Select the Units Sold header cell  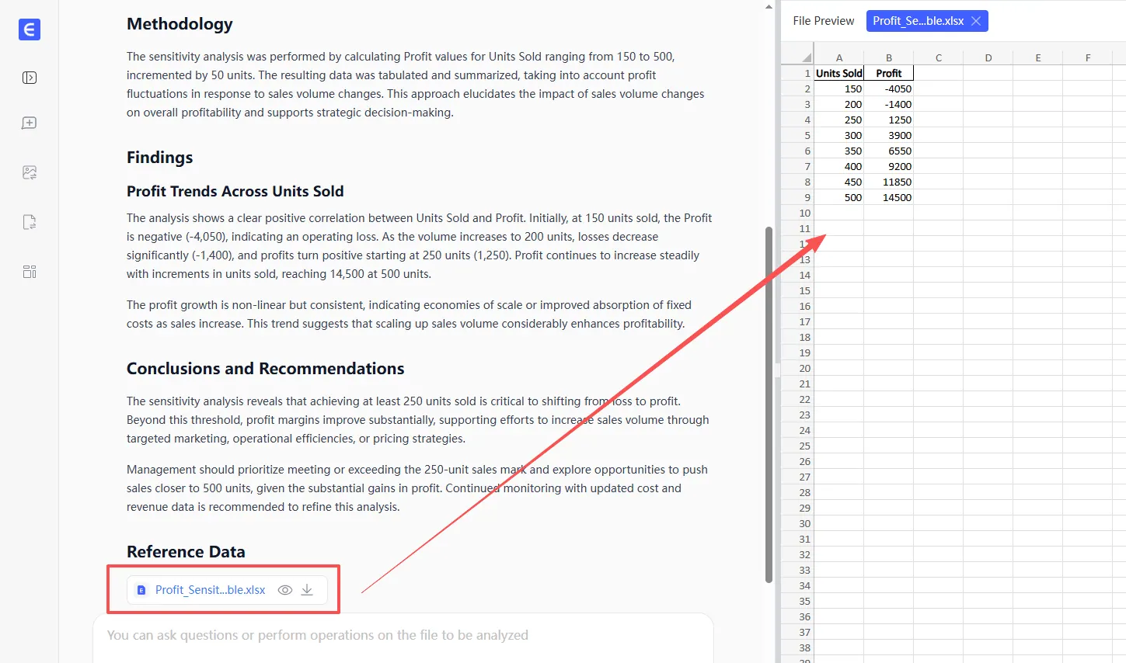click(x=838, y=73)
